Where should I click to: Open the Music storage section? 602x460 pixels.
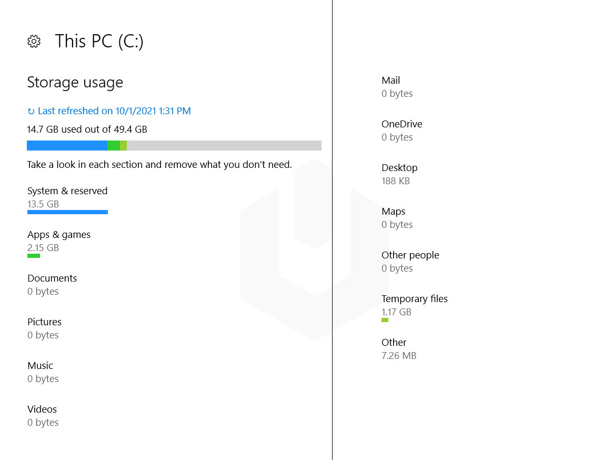click(40, 365)
